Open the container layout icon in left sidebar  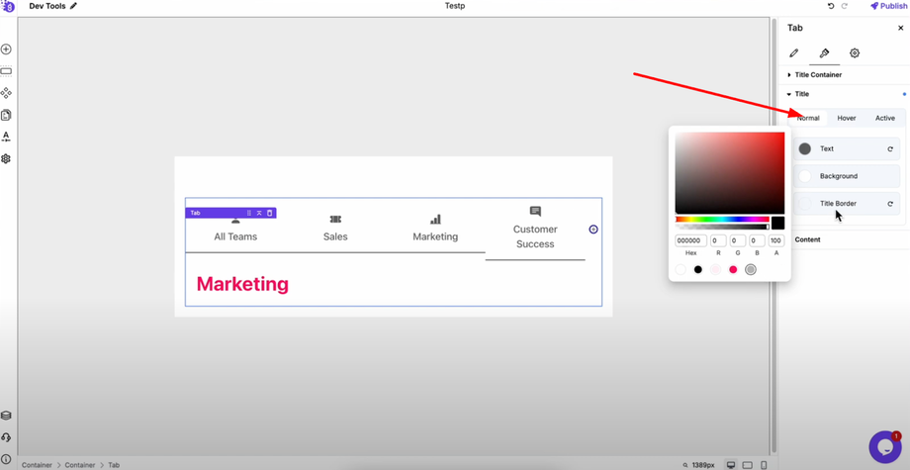(6, 71)
